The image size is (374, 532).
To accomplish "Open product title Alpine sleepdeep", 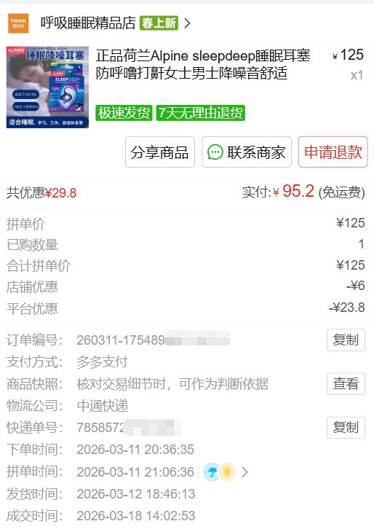I will [x=202, y=64].
